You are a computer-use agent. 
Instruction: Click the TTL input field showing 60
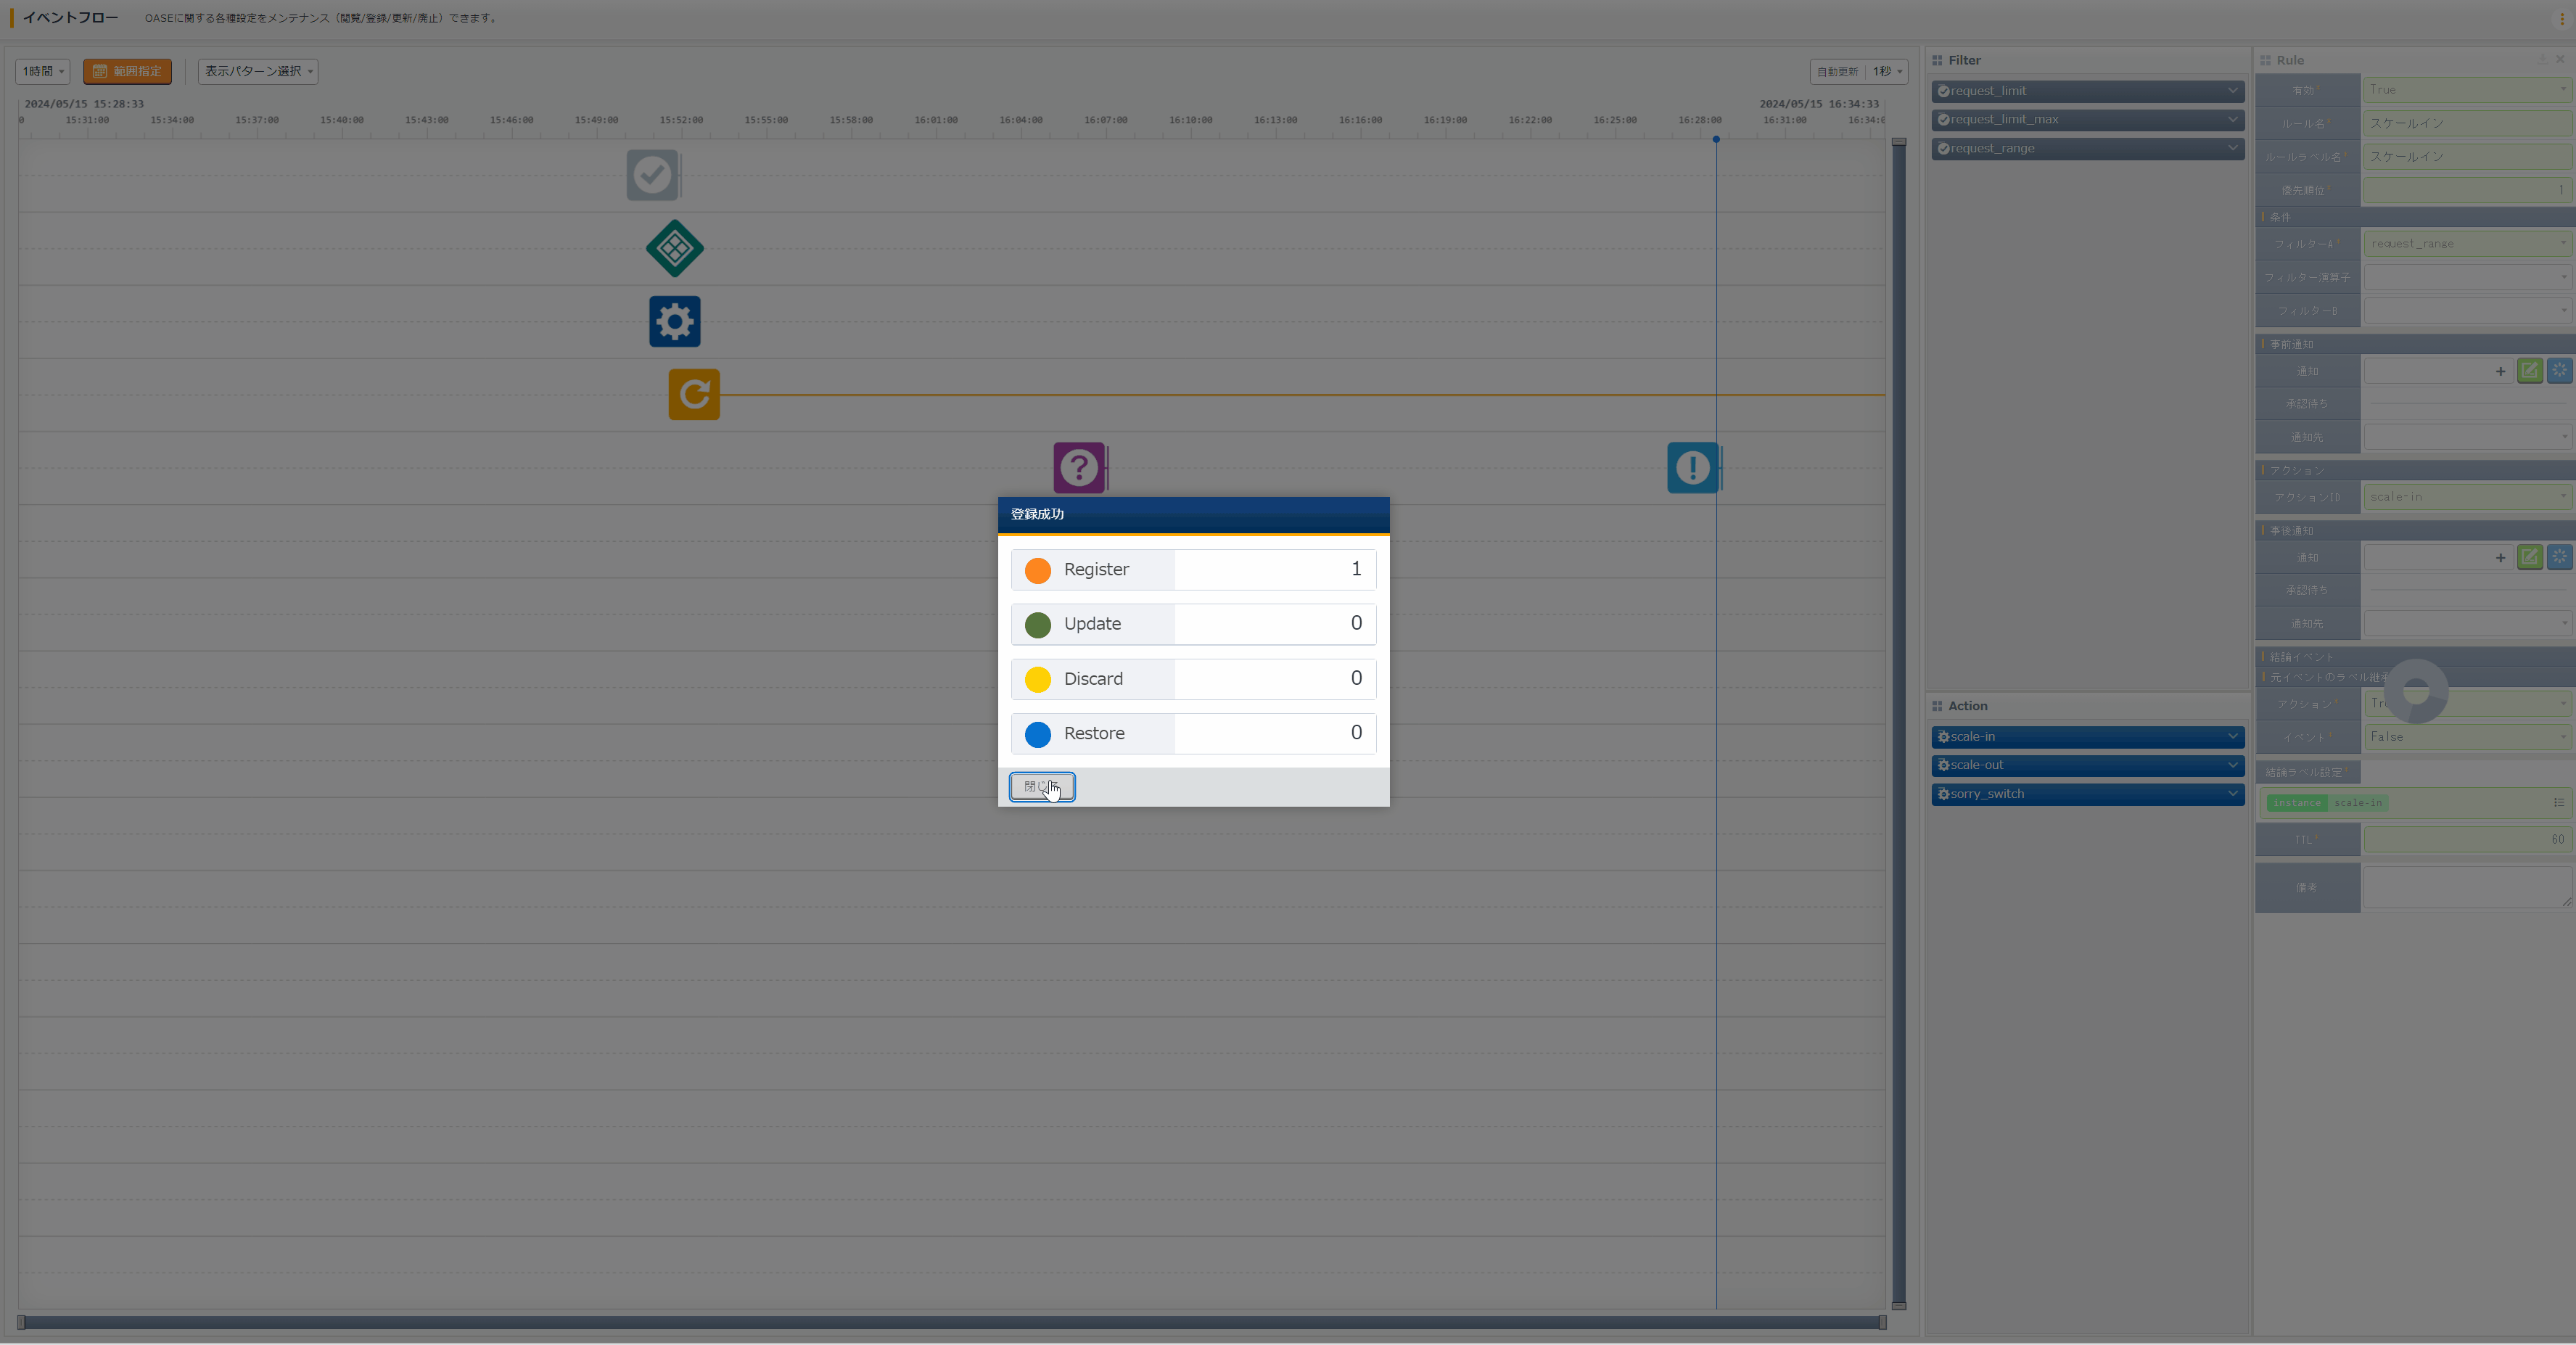tap(2466, 839)
